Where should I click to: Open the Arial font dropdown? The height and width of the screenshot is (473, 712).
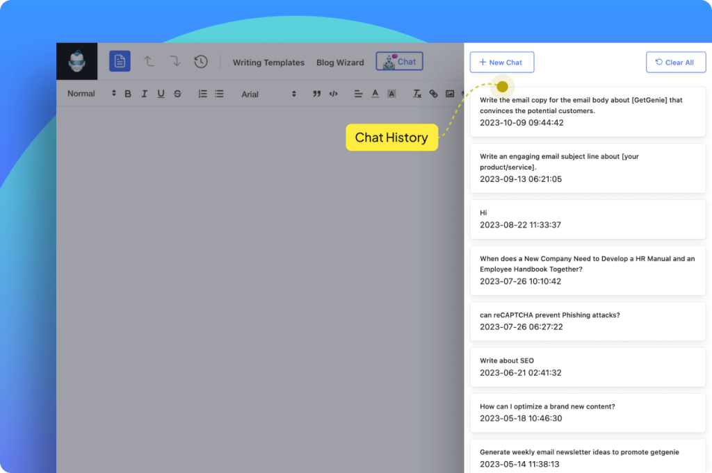269,94
